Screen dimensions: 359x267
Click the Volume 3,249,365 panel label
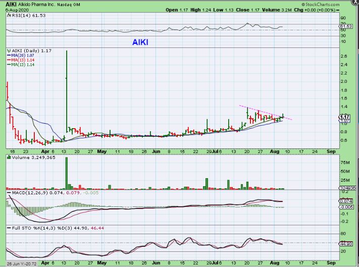click(34, 157)
